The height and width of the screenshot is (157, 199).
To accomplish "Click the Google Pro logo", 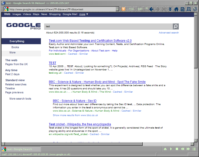I will (23, 26).
